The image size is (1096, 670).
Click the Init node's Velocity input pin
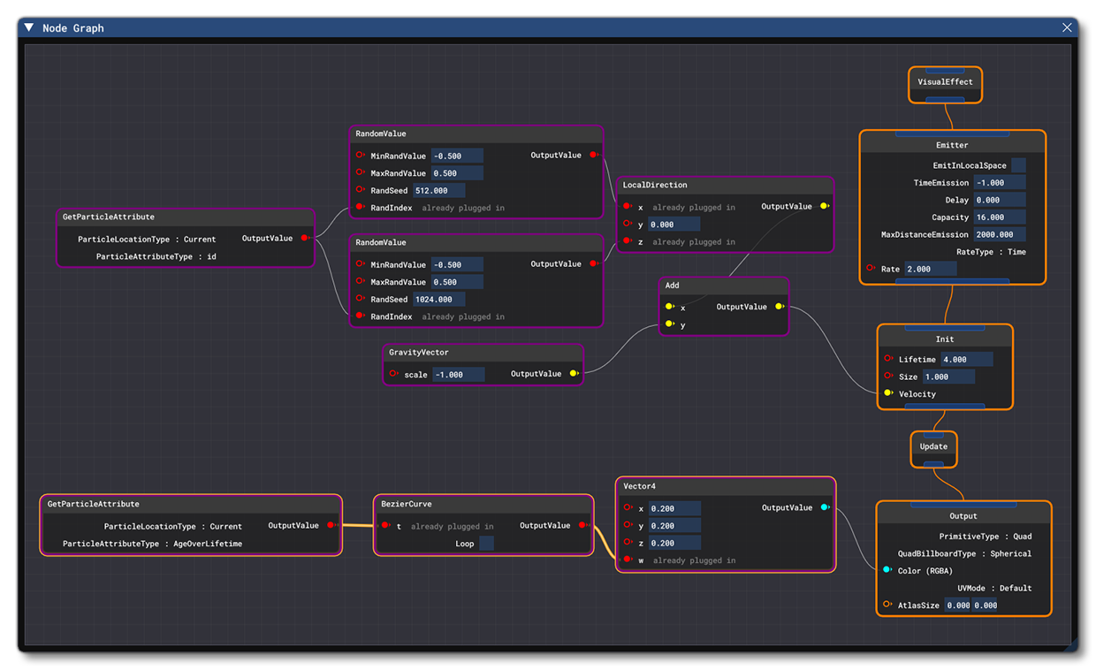(x=888, y=393)
